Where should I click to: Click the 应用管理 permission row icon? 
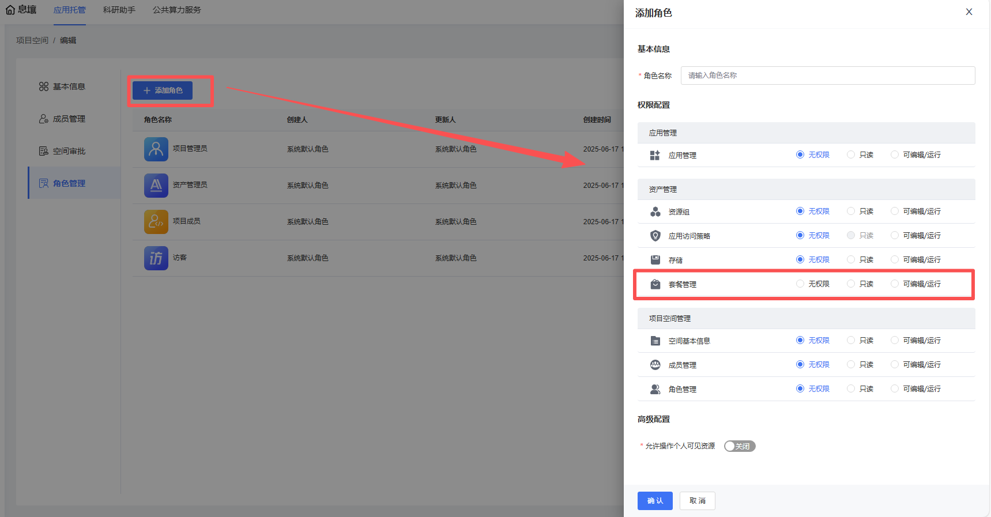pyautogui.click(x=655, y=155)
